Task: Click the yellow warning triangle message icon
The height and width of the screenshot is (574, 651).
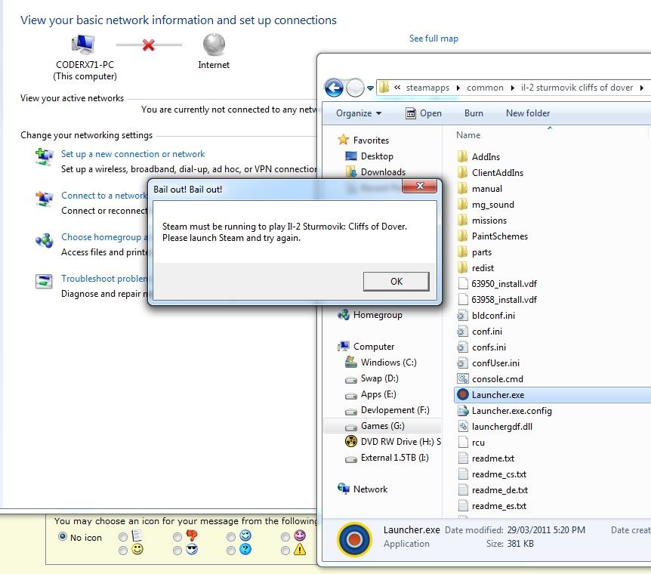Action: point(300,550)
